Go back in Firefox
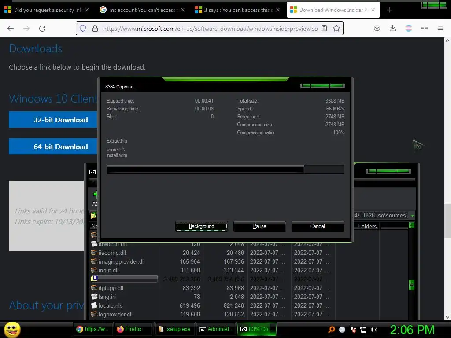 [11, 29]
